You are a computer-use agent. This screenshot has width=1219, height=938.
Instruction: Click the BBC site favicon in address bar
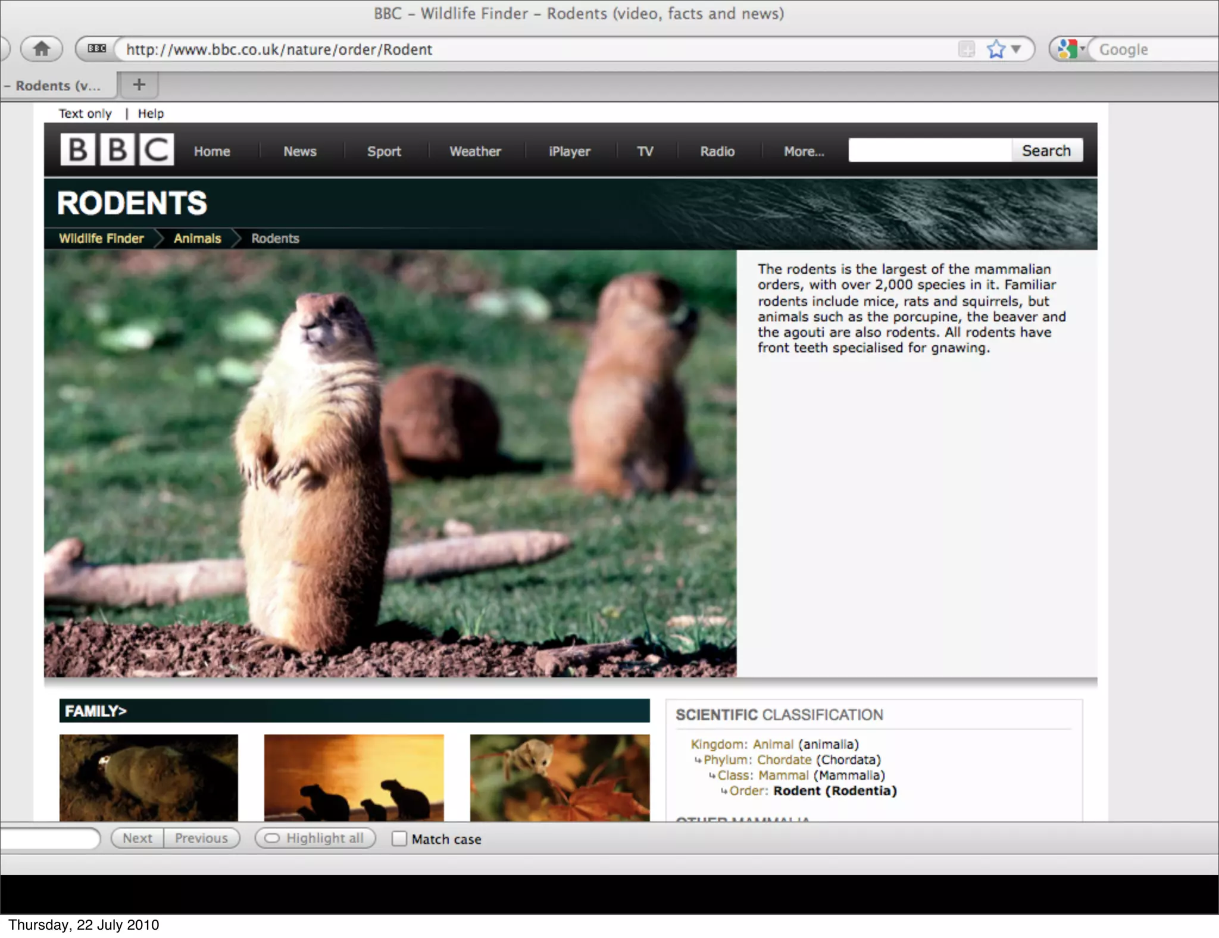pos(96,49)
